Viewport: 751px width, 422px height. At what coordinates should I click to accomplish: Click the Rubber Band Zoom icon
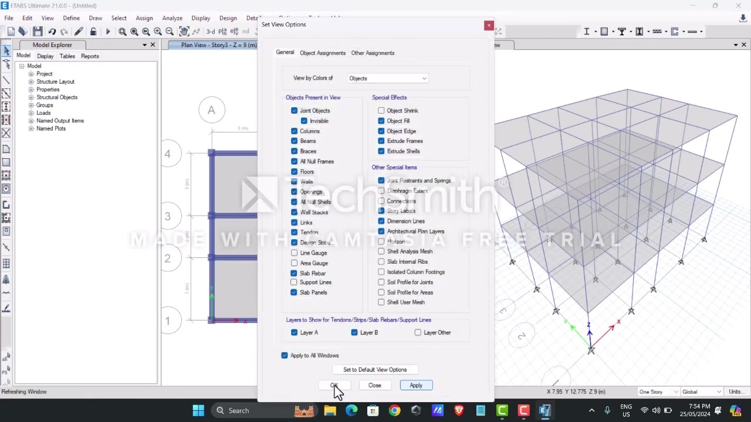(123, 32)
